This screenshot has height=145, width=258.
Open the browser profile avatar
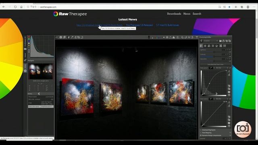[x=248, y=7]
